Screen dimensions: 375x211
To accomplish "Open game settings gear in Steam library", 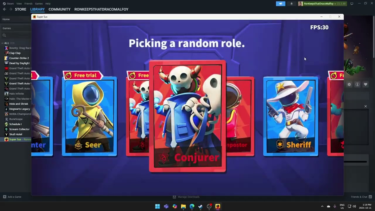I will click(x=349, y=84).
